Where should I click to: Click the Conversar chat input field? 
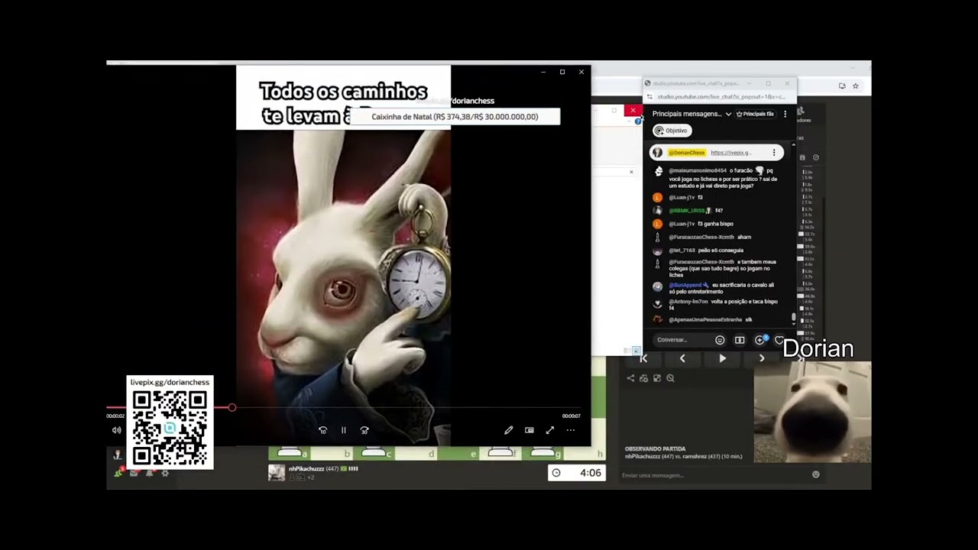coord(684,340)
